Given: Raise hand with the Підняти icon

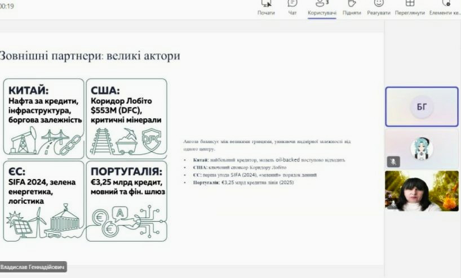Looking at the screenshot, I should [352, 6].
